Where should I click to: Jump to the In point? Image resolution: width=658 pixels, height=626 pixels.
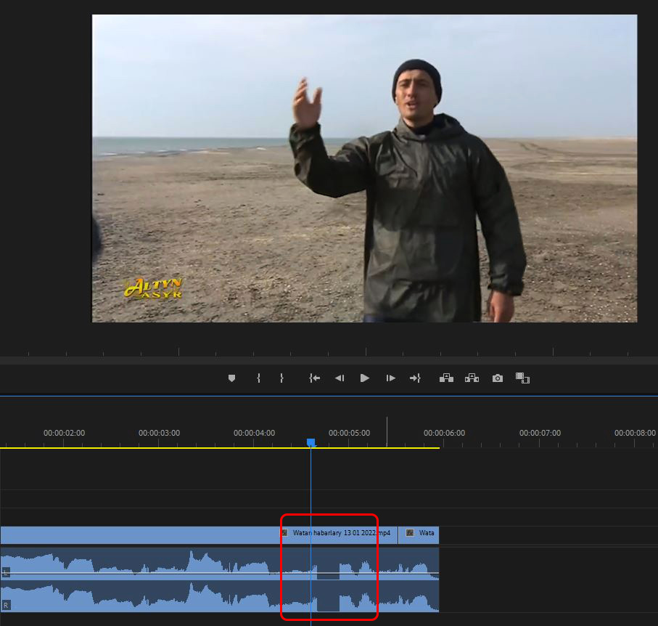point(314,378)
